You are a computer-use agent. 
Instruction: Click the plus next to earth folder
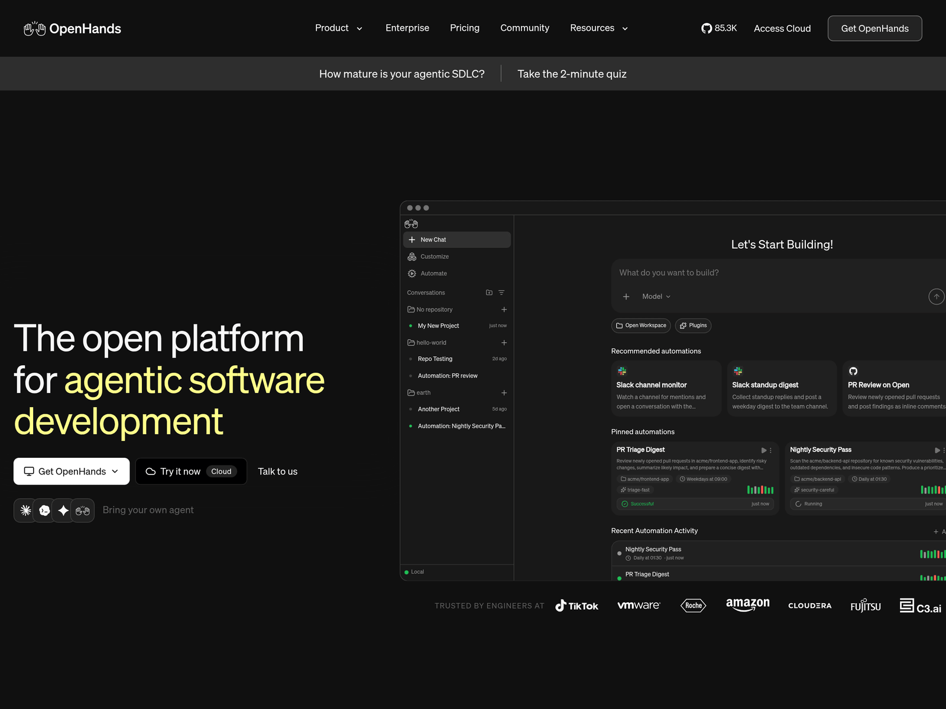504,393
